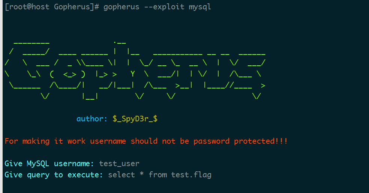
Task: Click the --exploit flag in the command
Action: pyautogui.click(x=164, y=7)
